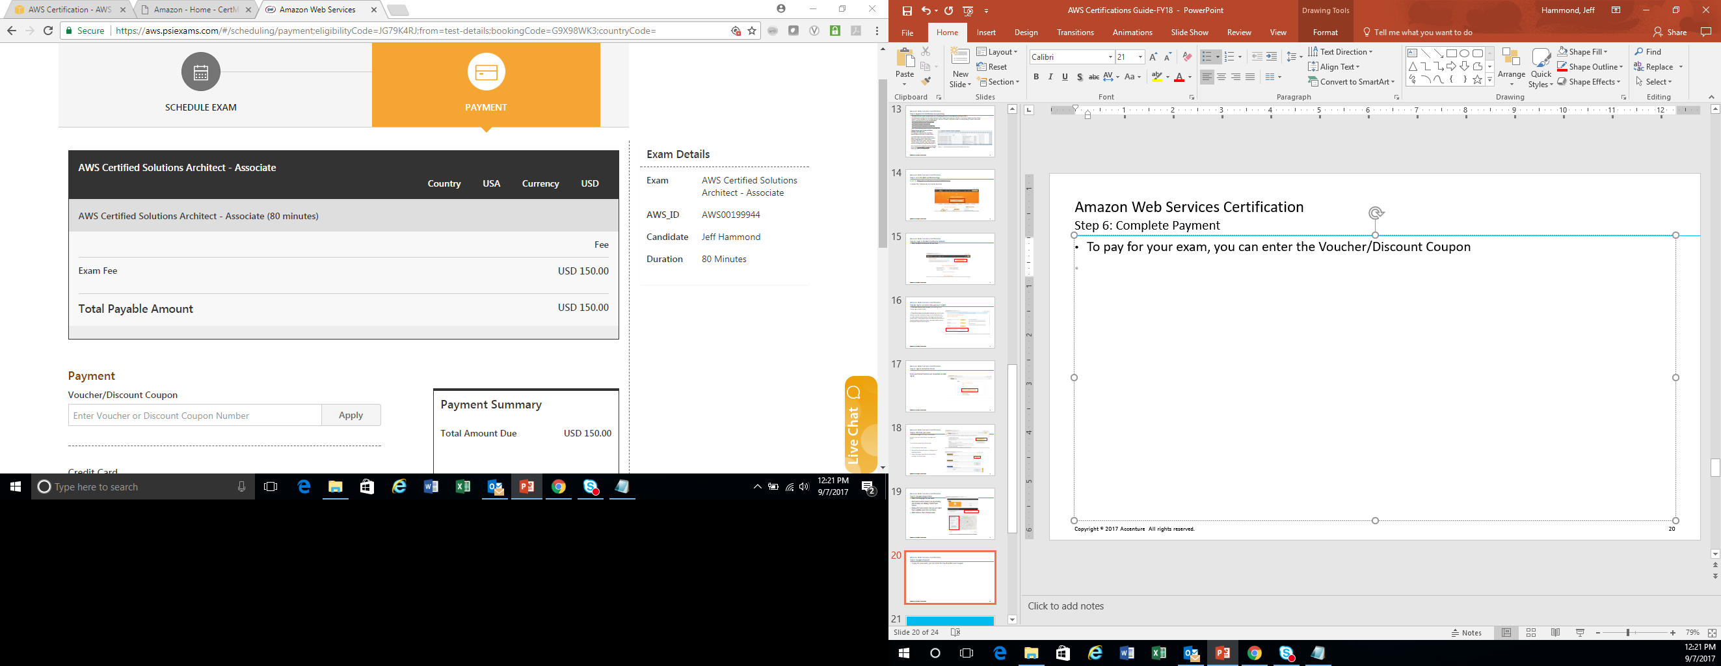Click the Decrease List Level icon

pos(1257,57)
